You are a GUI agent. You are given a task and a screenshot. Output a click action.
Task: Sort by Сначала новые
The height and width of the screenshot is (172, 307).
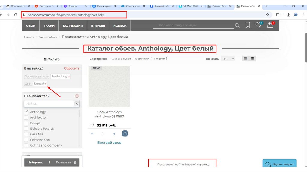click(x=121, y=58)
